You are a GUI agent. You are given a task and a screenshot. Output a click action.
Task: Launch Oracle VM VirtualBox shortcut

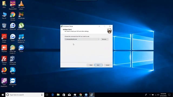[x=13, y=60]
